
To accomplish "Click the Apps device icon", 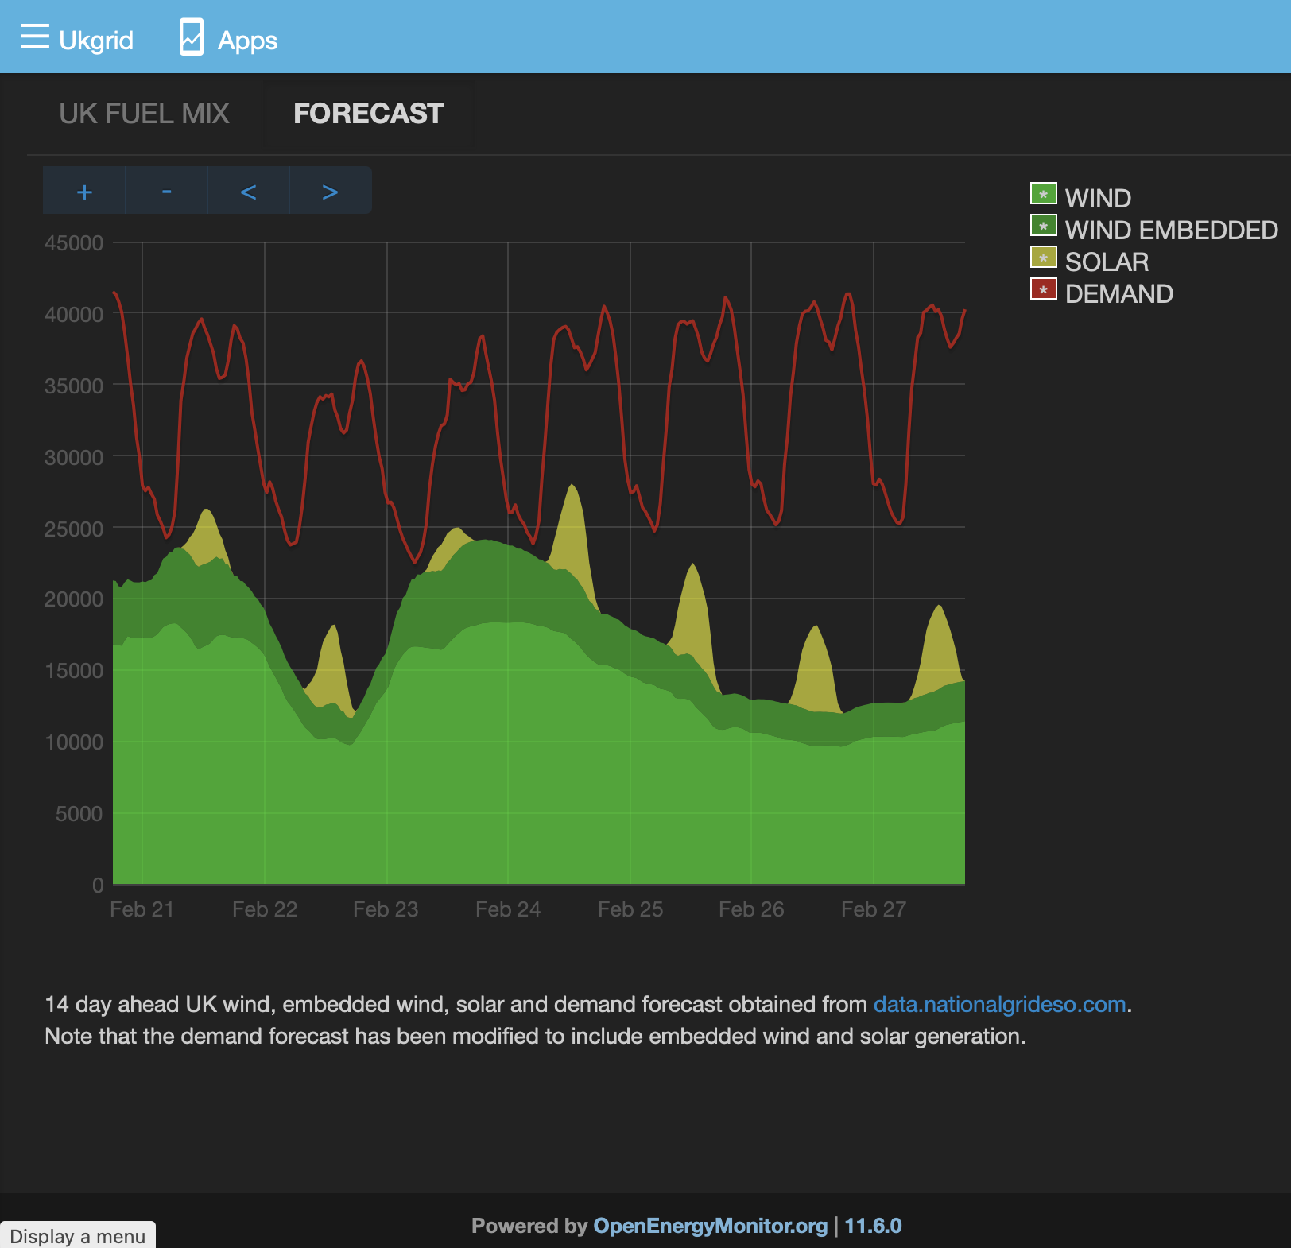I will pos(192,37).
